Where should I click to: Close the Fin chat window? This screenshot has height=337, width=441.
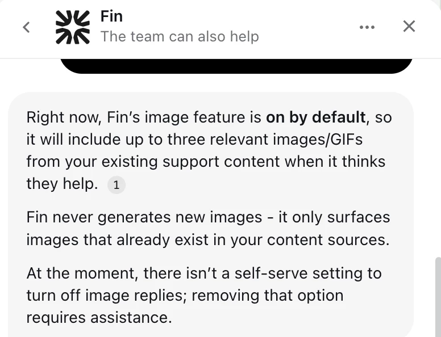[409, 27]
